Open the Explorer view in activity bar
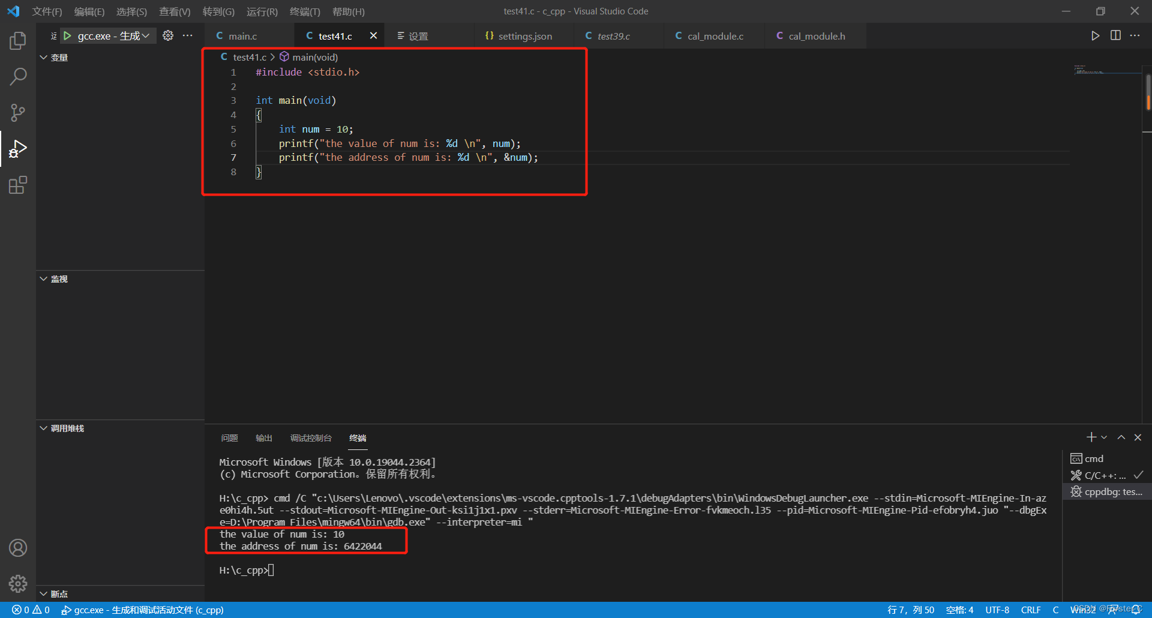The image size is (1152, 618). pyautogui.click(x=18, y=41)
